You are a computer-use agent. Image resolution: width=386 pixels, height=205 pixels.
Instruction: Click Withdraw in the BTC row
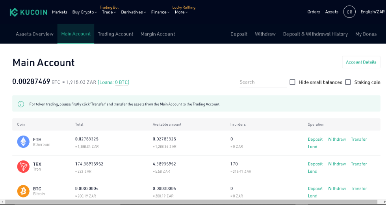pos(337,188)
